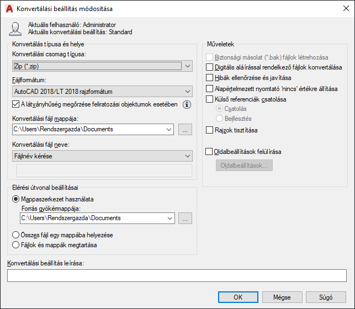Click Konvertálási beállítás leírása text field
The width and height of the screenshot is (355, 309).
point(177,275)
